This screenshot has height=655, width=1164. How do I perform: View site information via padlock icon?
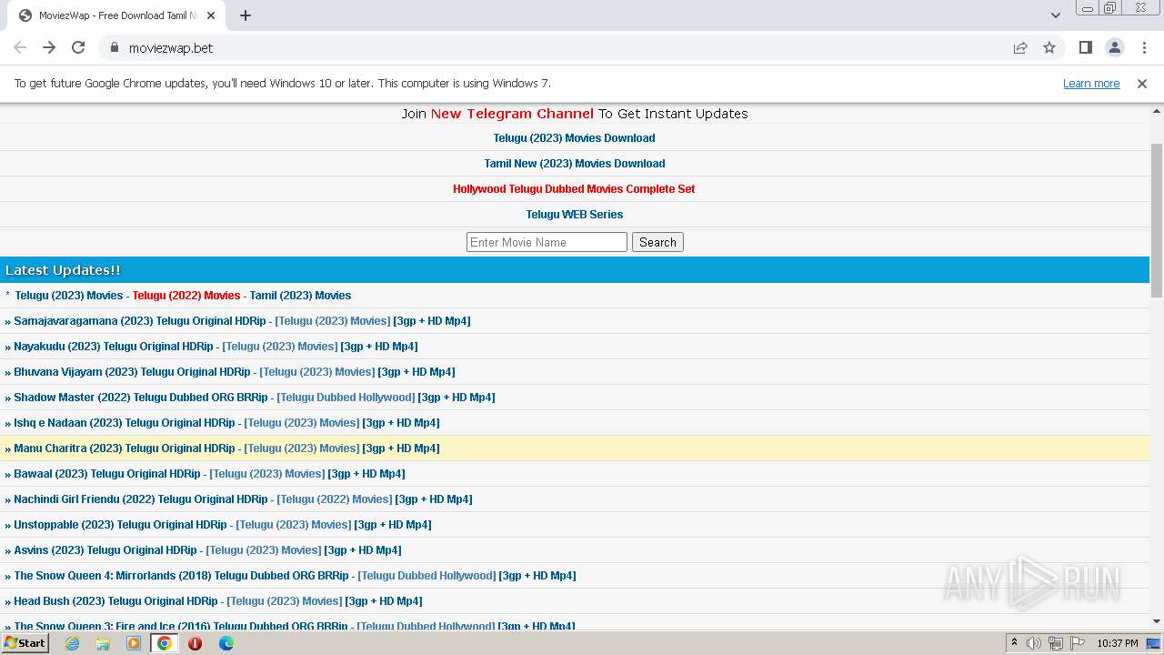(114, 47)
